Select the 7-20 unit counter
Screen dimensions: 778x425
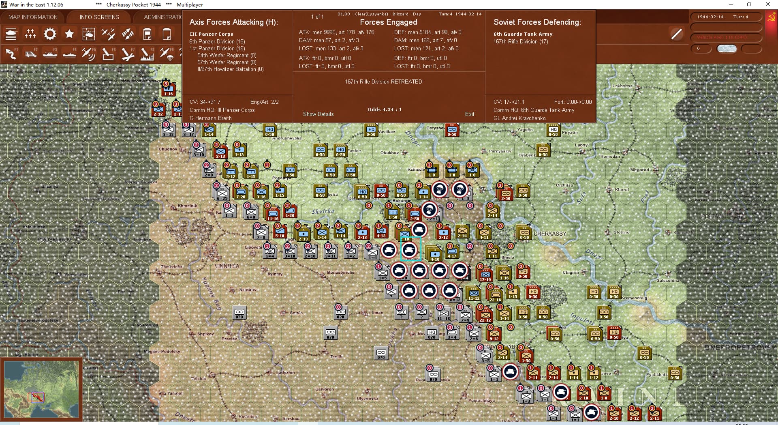point(241,192)
